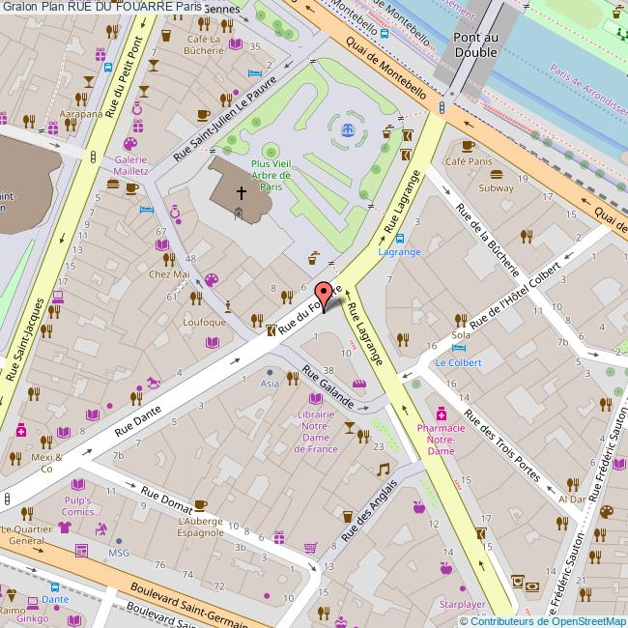Click the Café Panis coffee cup icon
Screen dimensions: 628x628
pyautogui.click(x=469, y=146)
